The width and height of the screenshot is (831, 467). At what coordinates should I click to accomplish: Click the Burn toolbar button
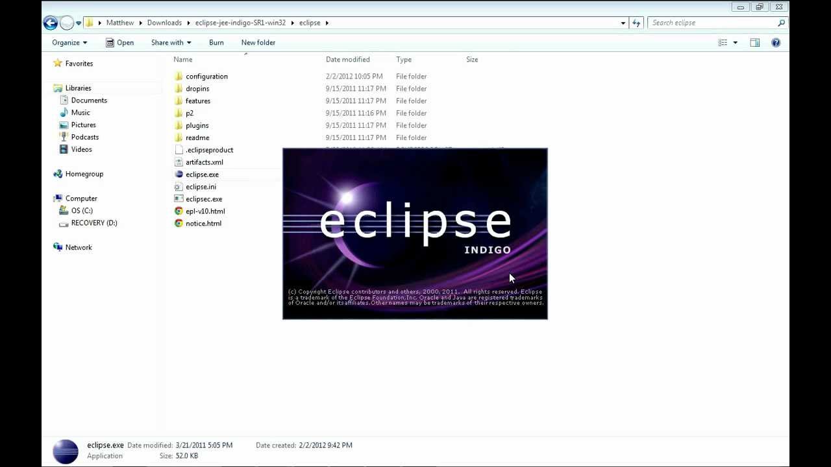[216, 43]
